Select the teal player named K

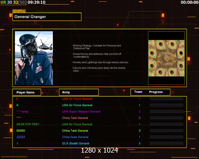[x=18, y=105]
